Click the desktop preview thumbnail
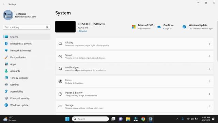Viewport: 218px width, 123px height. (x=65, y=27)
